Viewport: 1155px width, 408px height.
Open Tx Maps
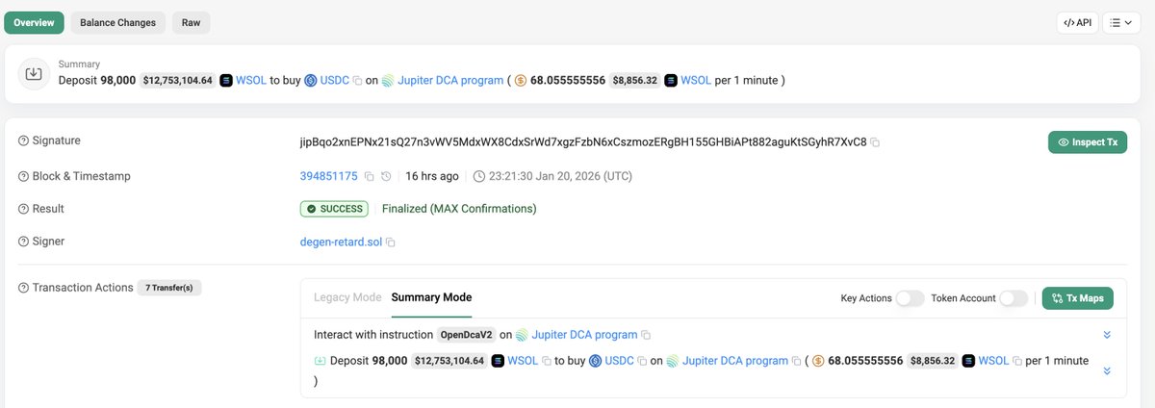click(x=1077, y=298)
